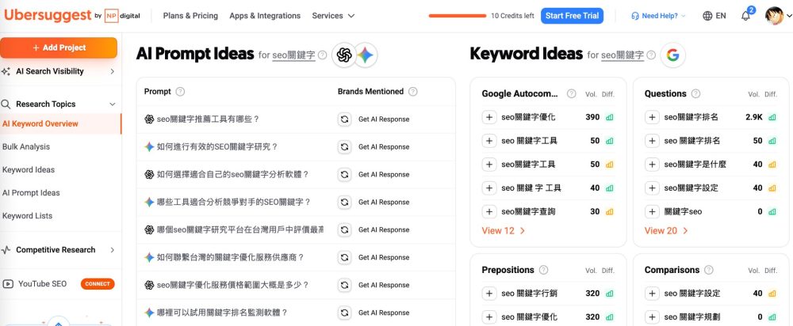
Task: Open user profile avatar menu
Action: [774, 16]
